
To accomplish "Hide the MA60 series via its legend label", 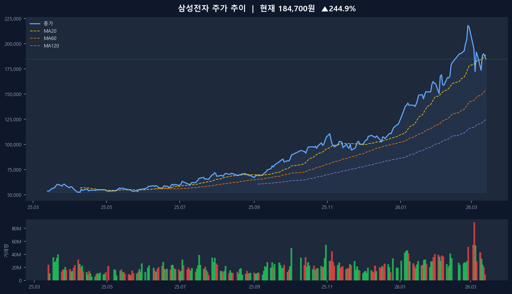I will click(x=50, y=38).
